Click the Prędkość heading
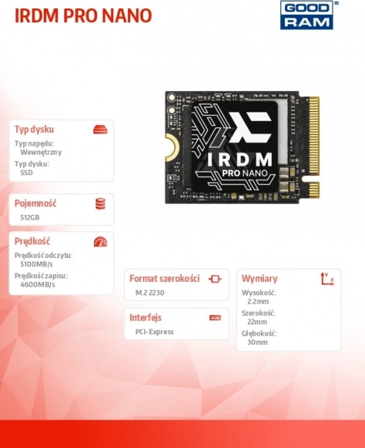The width and height of the screenshot is (365, 448). [32, 242]
